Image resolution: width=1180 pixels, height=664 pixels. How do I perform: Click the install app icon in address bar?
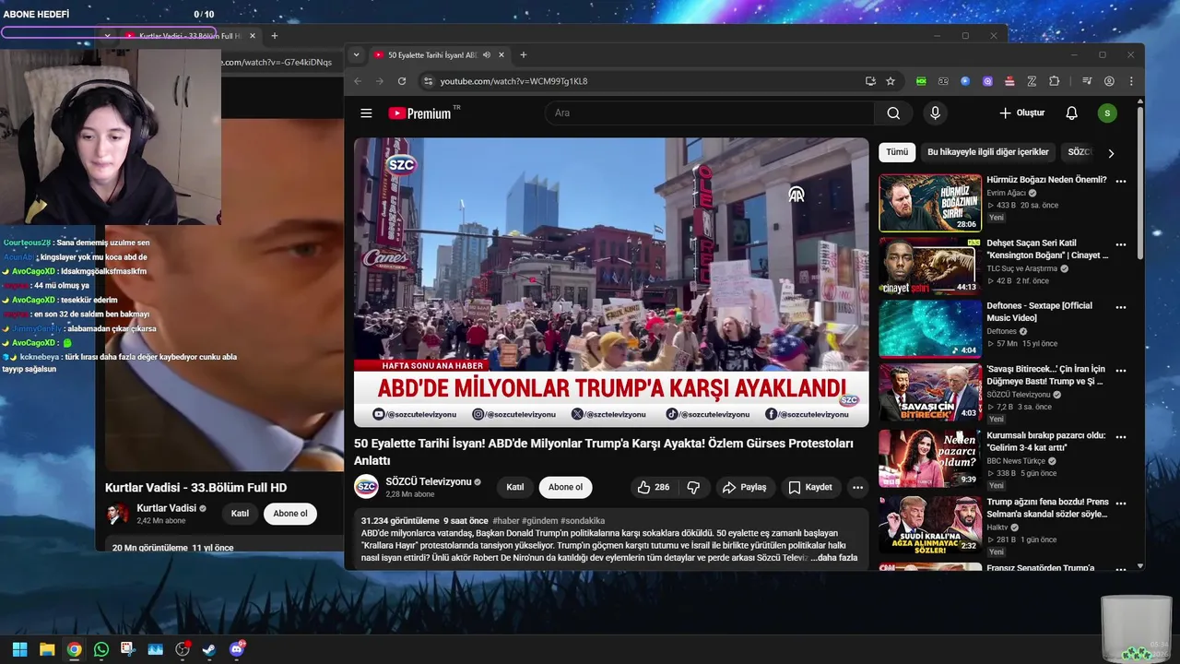pos(870,81)
